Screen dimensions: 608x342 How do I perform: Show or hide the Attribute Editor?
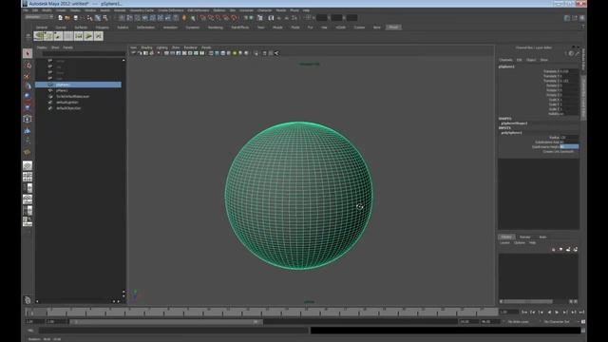click(x=567, y=18)
